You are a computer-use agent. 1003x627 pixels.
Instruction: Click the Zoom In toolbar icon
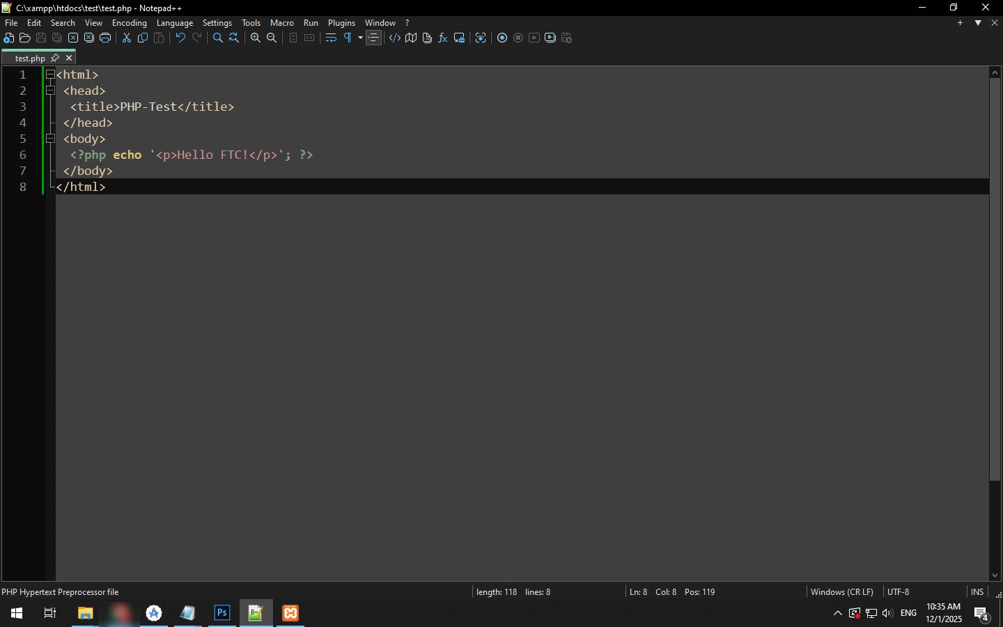tap(256, 38)
